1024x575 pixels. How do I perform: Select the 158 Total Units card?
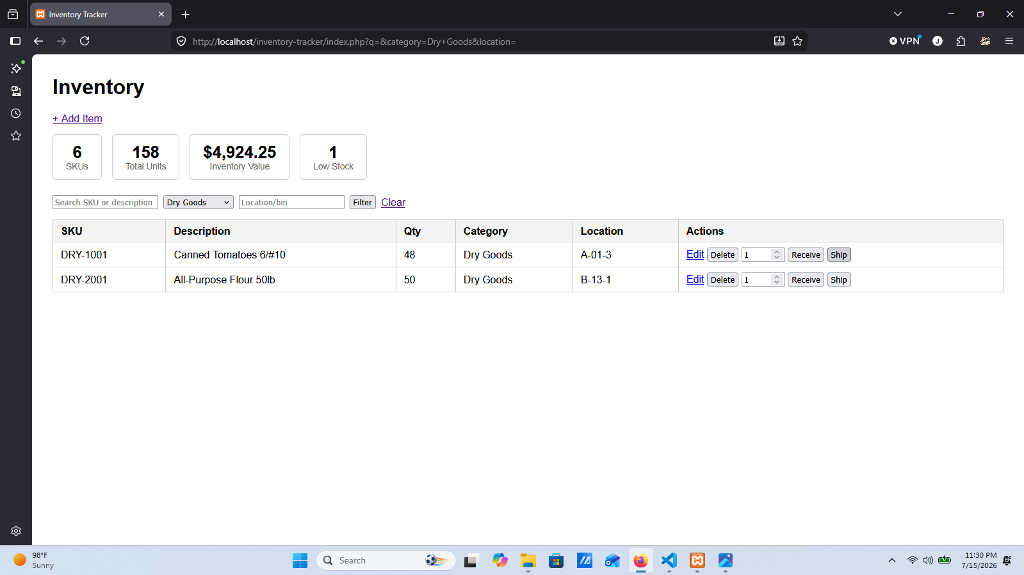coord(145,157)
